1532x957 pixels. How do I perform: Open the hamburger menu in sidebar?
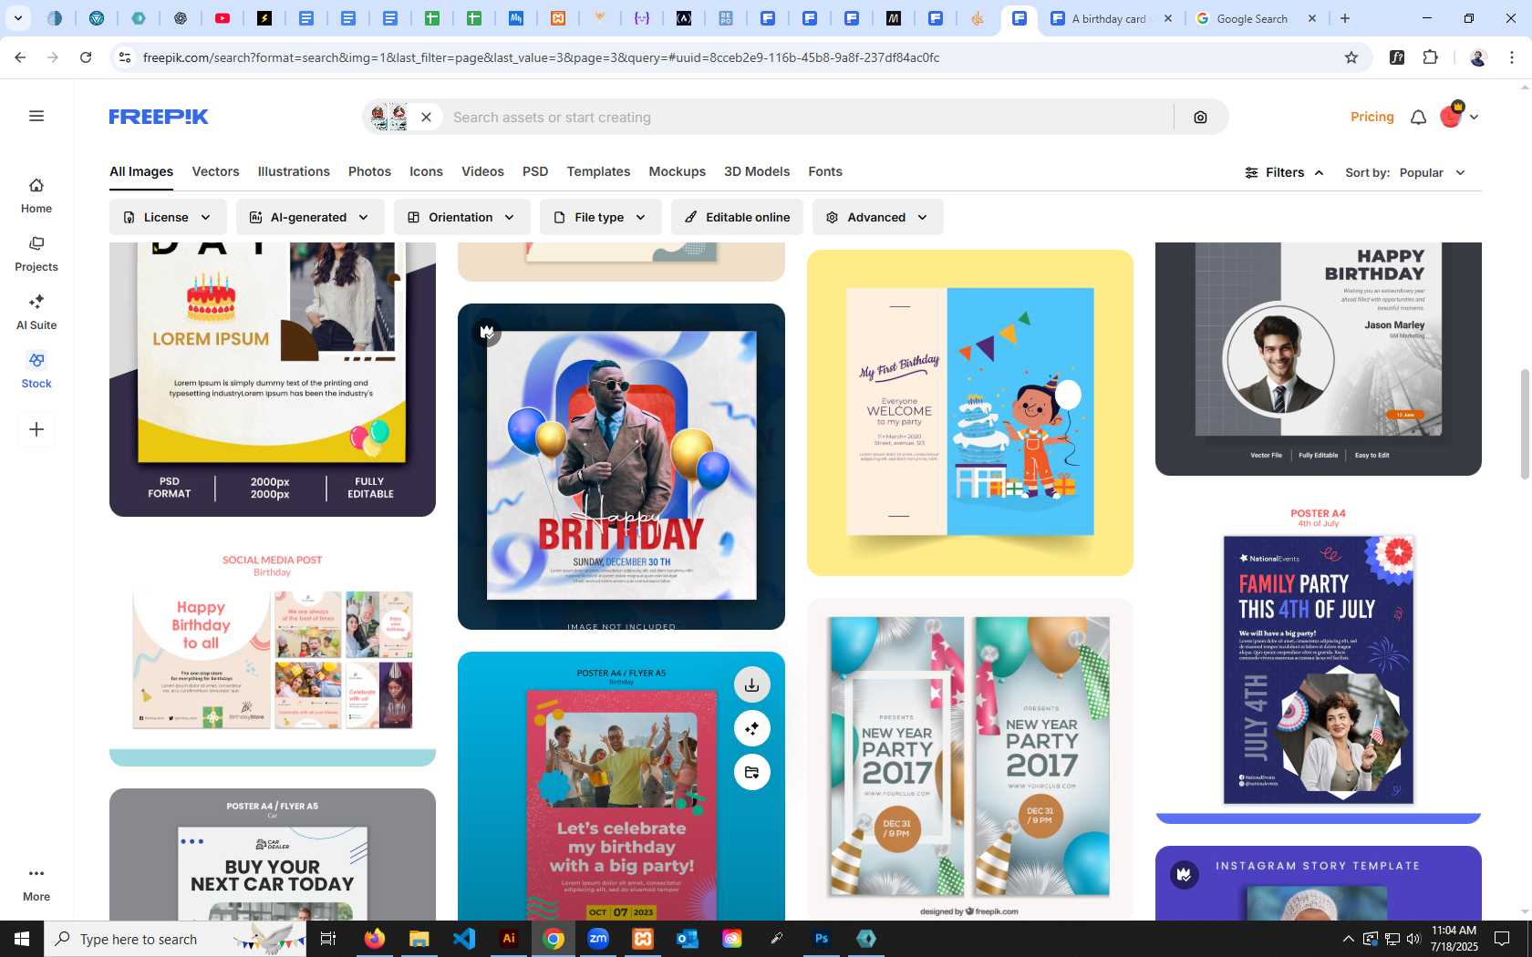(x=36, y=116)
